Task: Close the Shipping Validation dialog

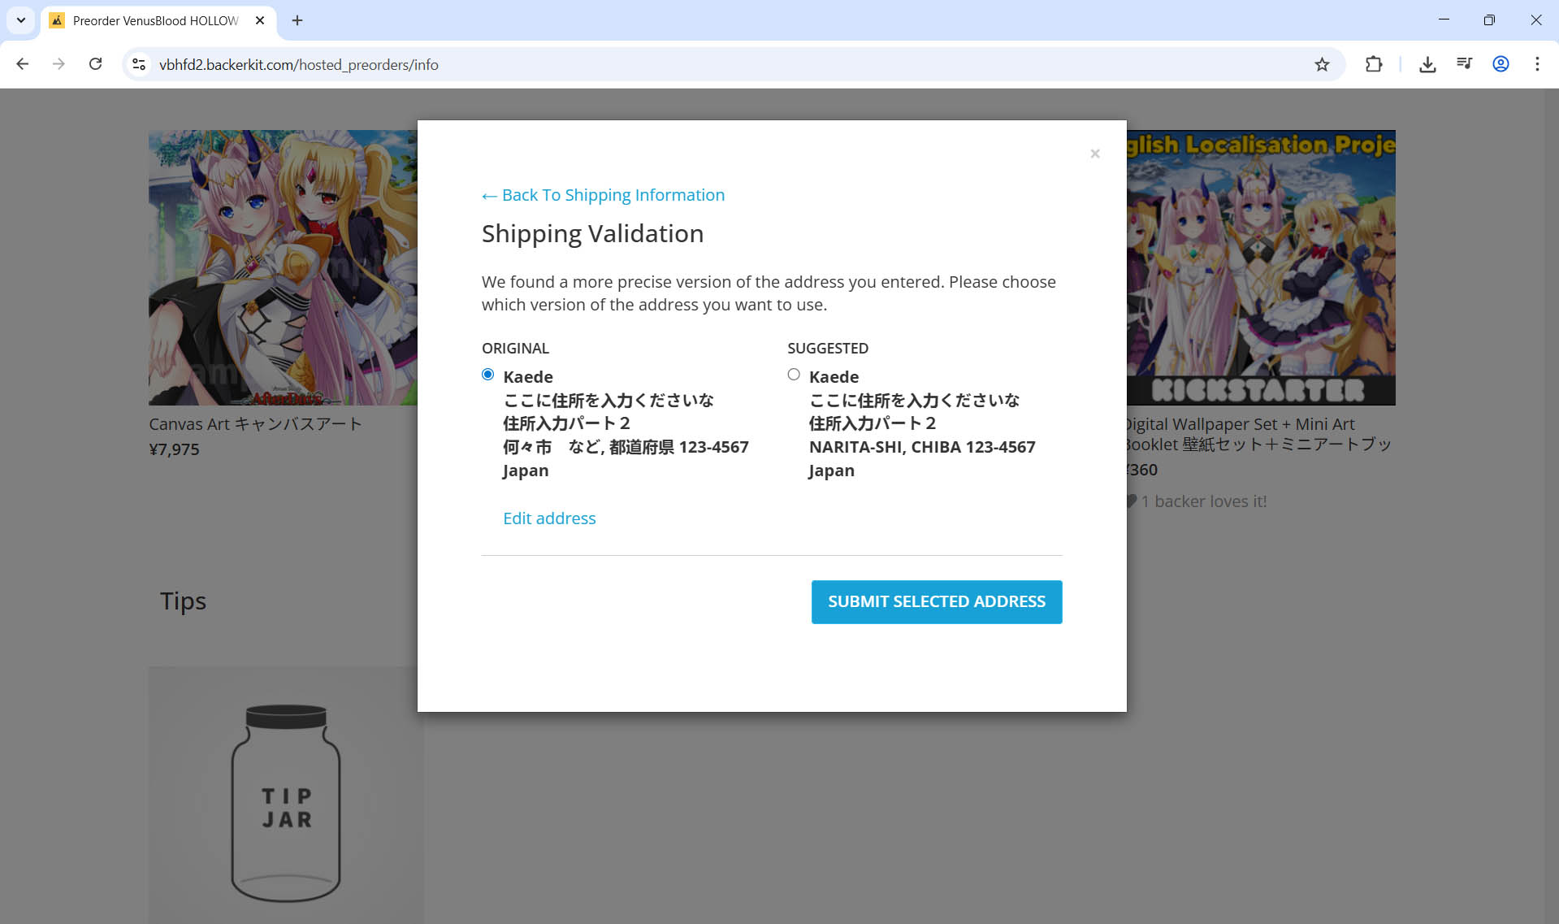Action: pyautogui.click(x=1094, y=154)
